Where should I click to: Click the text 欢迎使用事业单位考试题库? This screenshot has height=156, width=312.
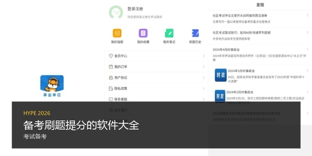145,17
